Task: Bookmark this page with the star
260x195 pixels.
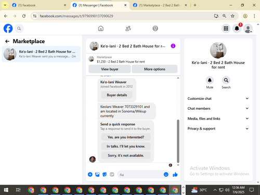Action: click(232, 16)
